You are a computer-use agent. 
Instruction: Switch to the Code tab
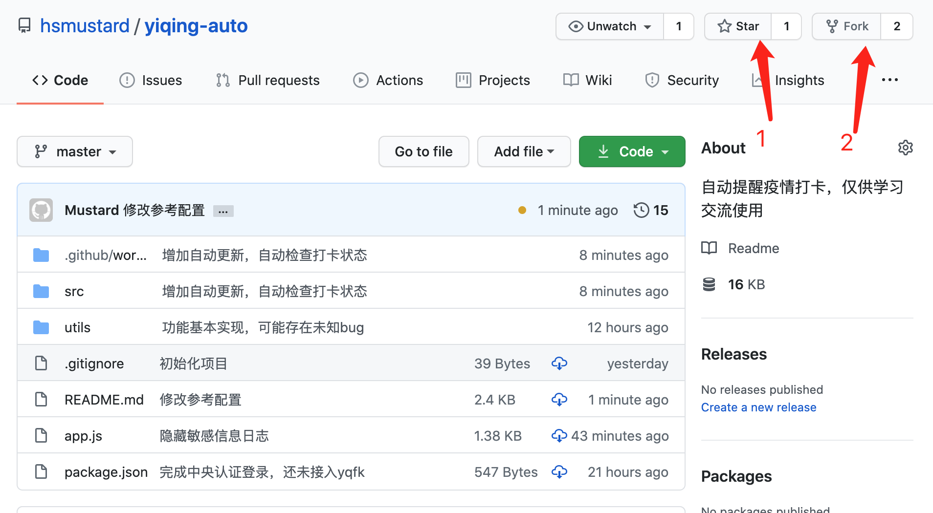coord(60,80)
